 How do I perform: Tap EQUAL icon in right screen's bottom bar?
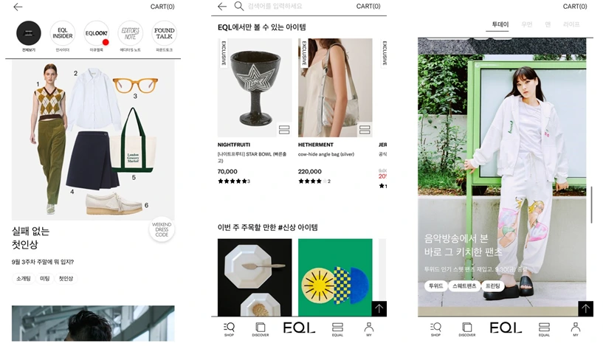pos(544,329)
